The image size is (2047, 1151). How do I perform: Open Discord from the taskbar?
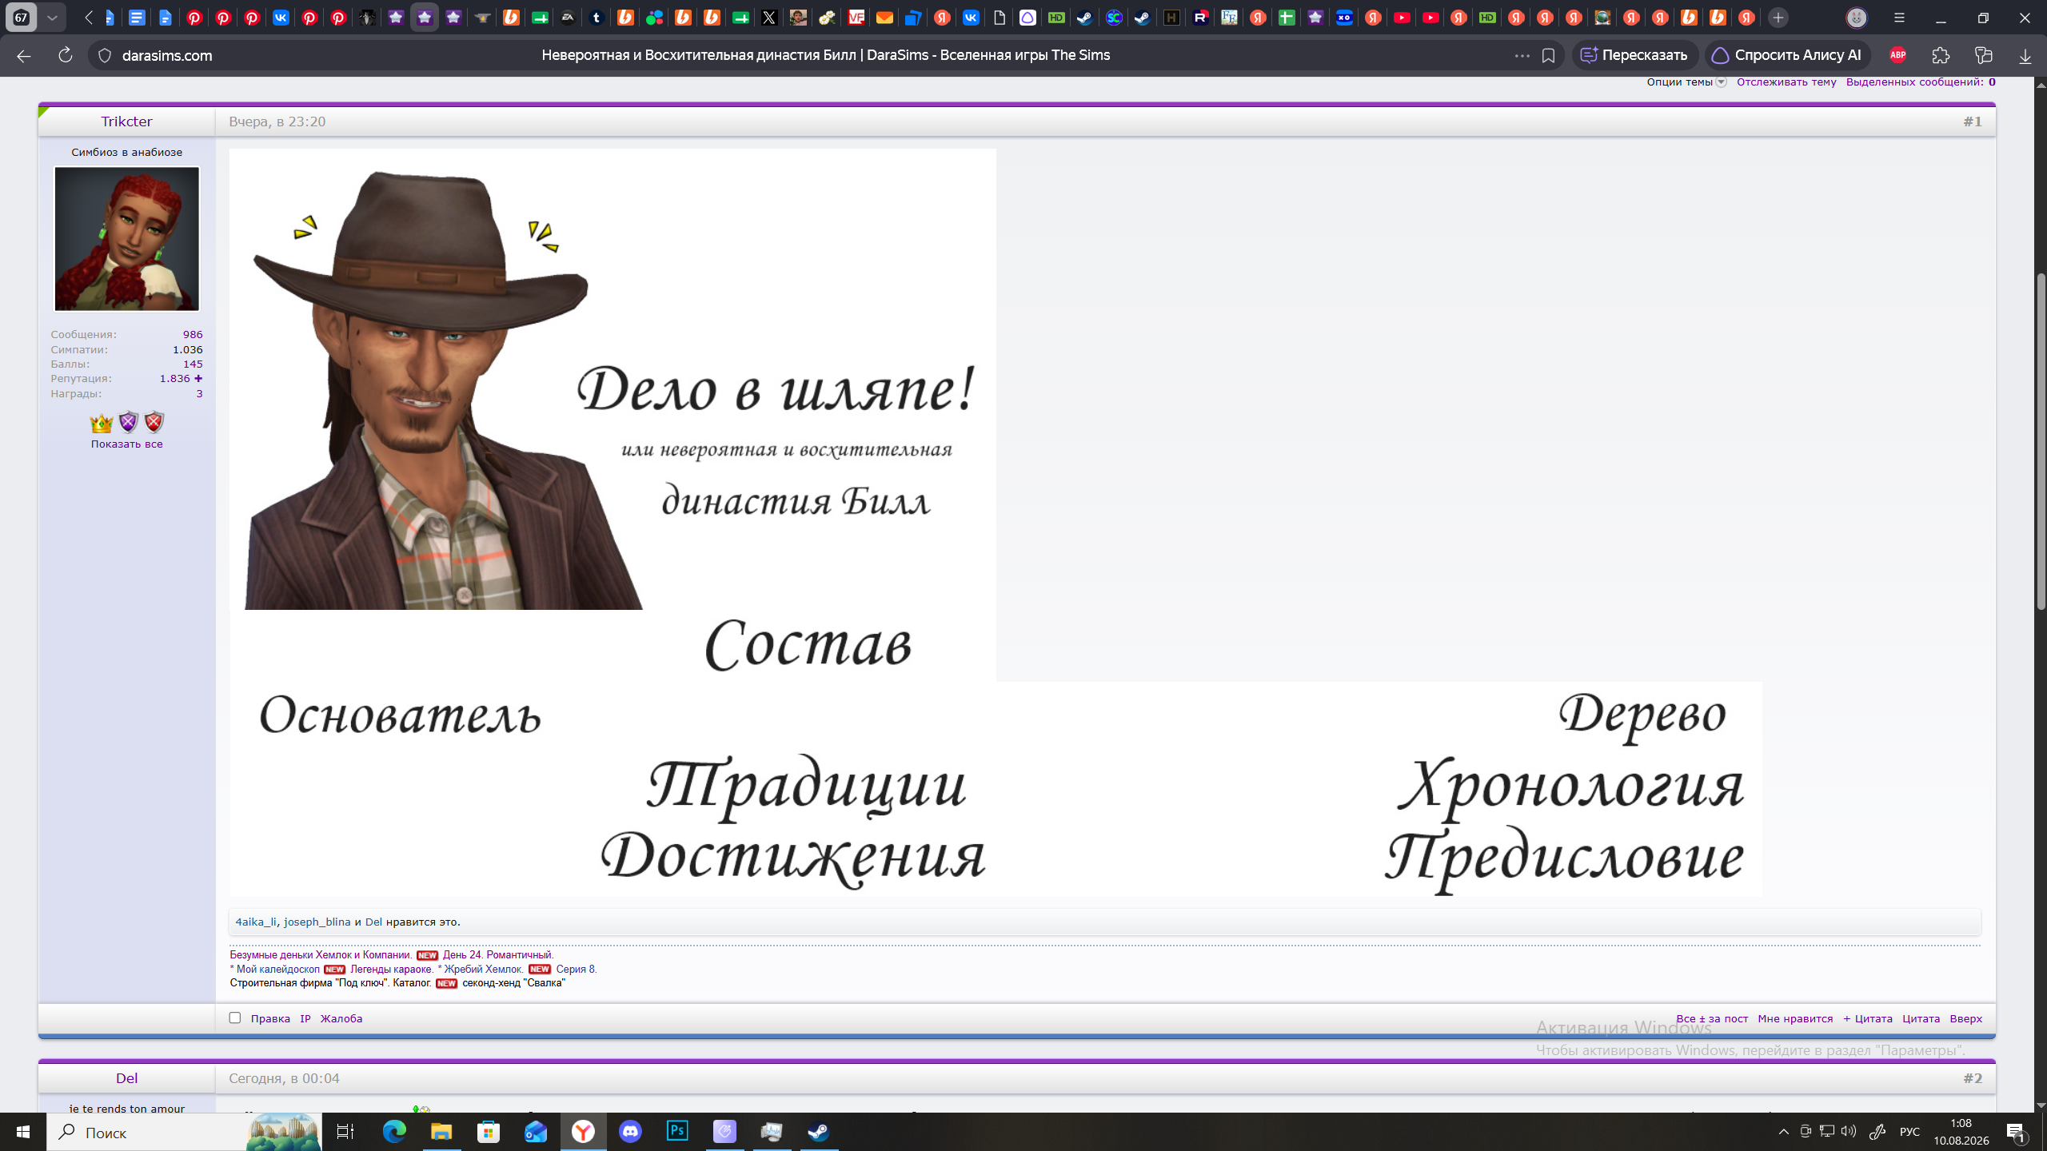[x=630, y=1132]
